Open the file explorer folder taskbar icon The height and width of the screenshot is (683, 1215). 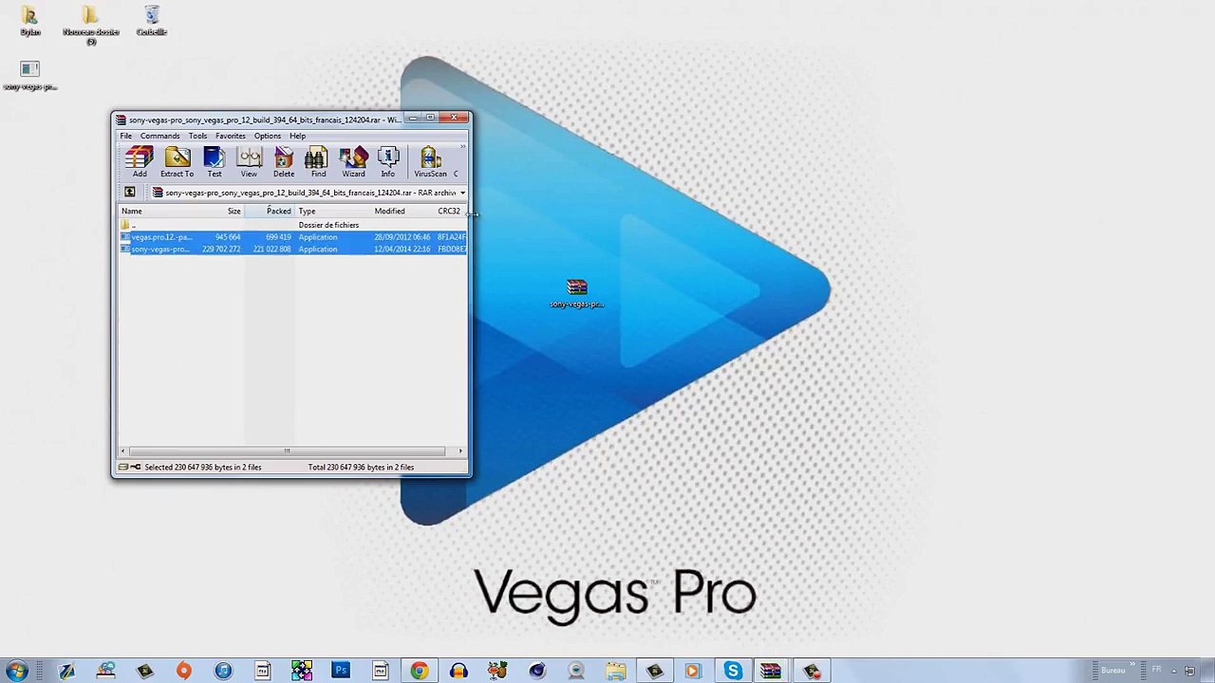tap(615, 671)
